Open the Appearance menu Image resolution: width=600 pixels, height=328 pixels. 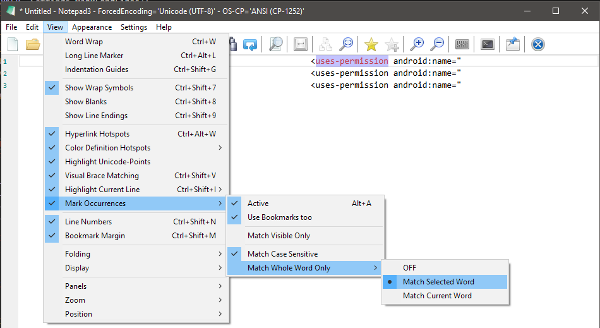pyautogui.click(x=92, y=27)
